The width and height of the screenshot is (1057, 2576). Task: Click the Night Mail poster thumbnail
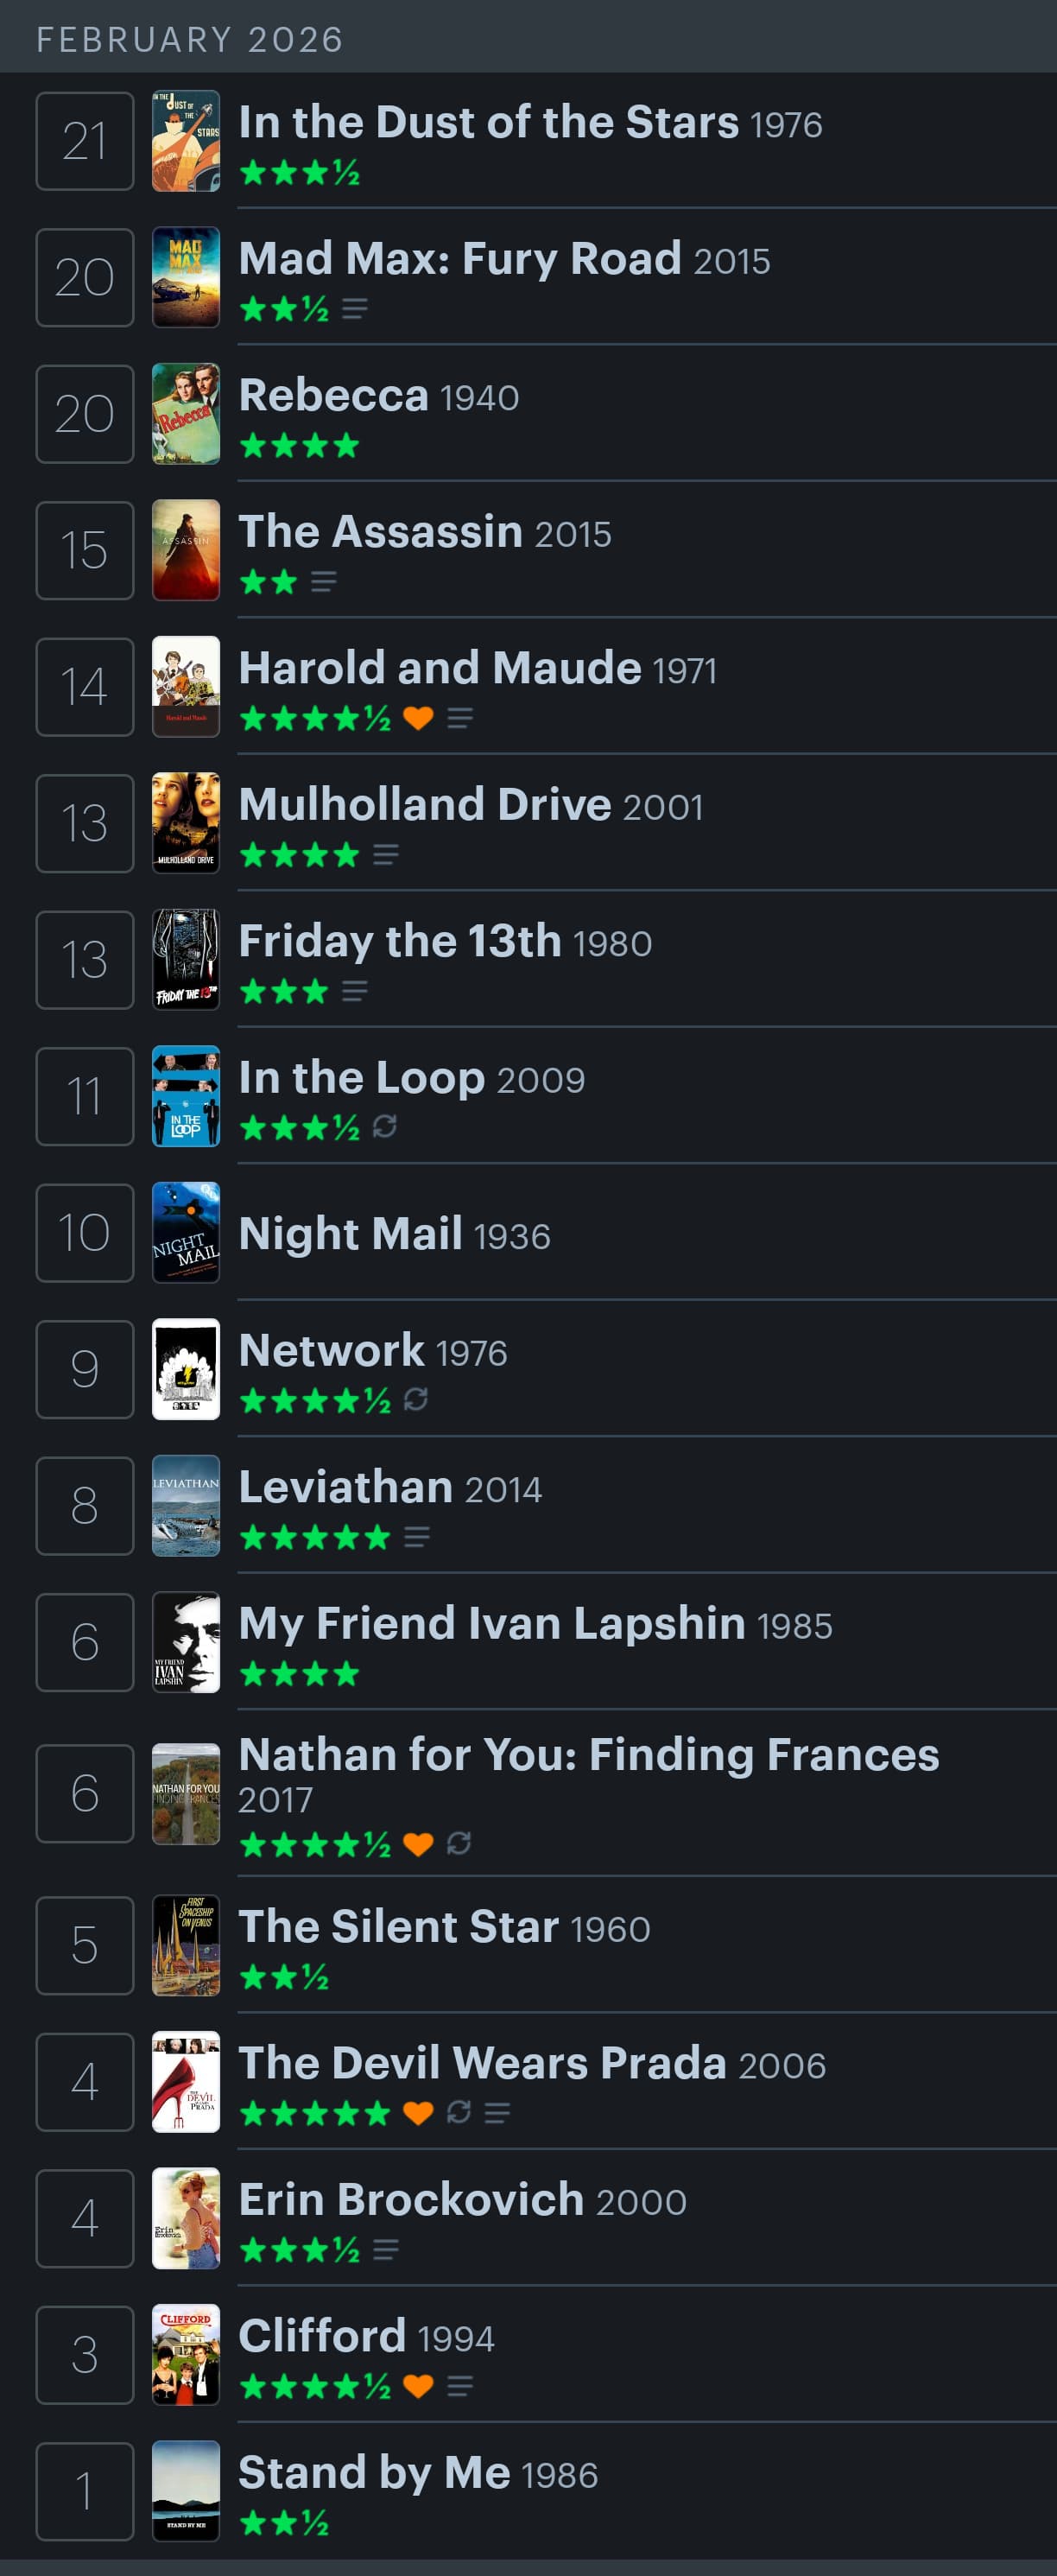[186, 1232]
